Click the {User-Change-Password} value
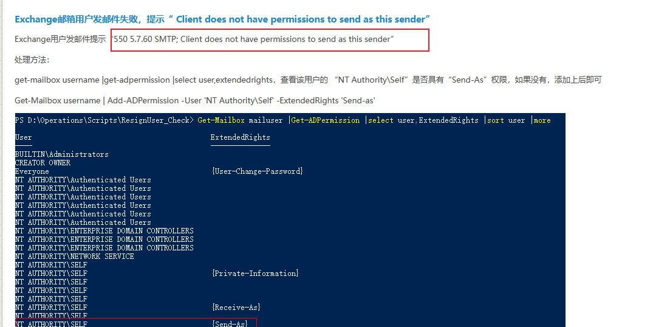670x327 pixels. [257, 171]
